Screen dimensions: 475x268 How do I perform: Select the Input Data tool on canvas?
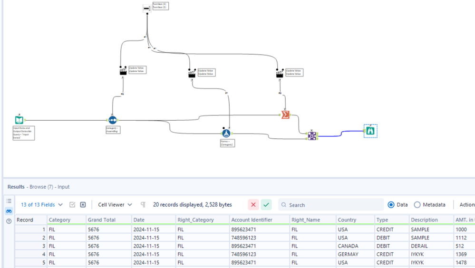(19, 120)
